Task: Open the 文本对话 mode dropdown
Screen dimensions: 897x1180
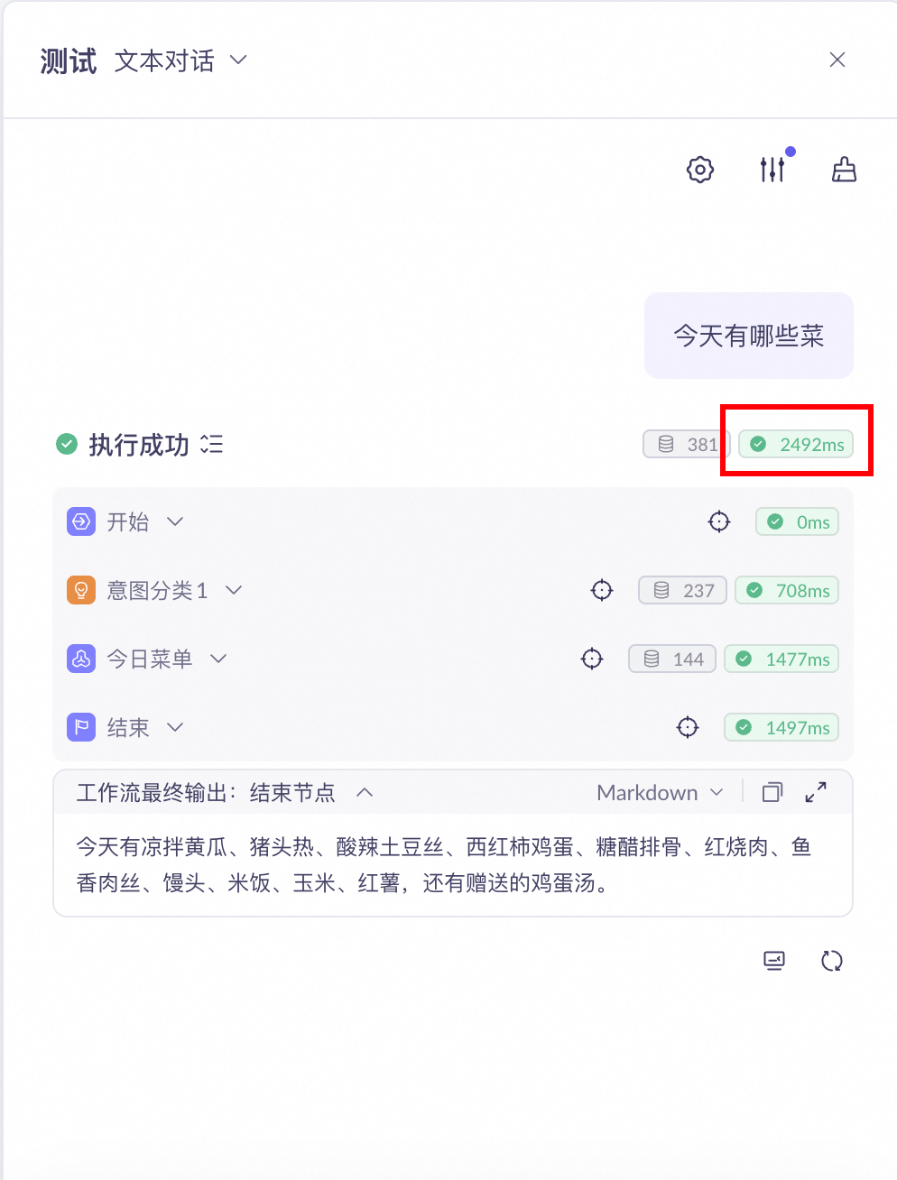Action: pyautogui.click(x=180, y=60)
